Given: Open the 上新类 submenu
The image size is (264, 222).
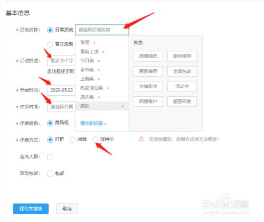Looking at the screenshot, I should (x=90, y=79).
